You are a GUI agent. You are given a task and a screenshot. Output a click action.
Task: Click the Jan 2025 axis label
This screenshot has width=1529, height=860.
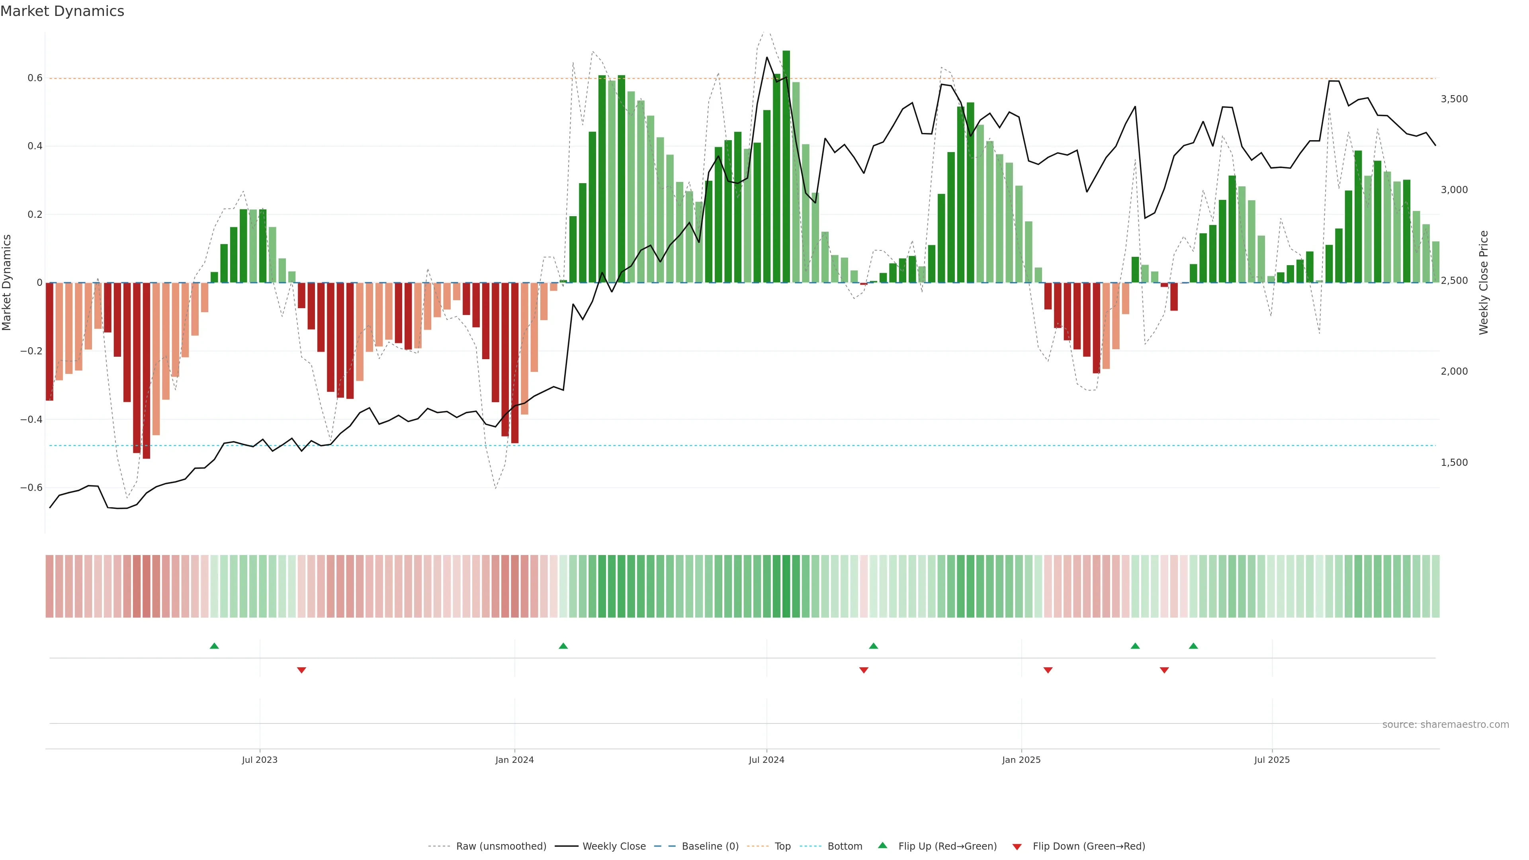(1021, 760)
